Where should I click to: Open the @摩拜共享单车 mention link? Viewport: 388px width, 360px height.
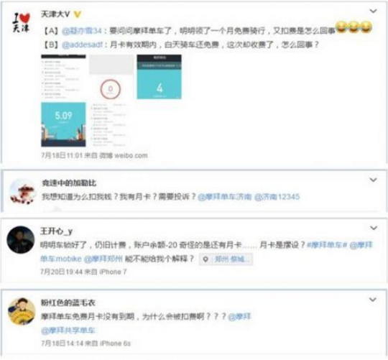(68, 331)
